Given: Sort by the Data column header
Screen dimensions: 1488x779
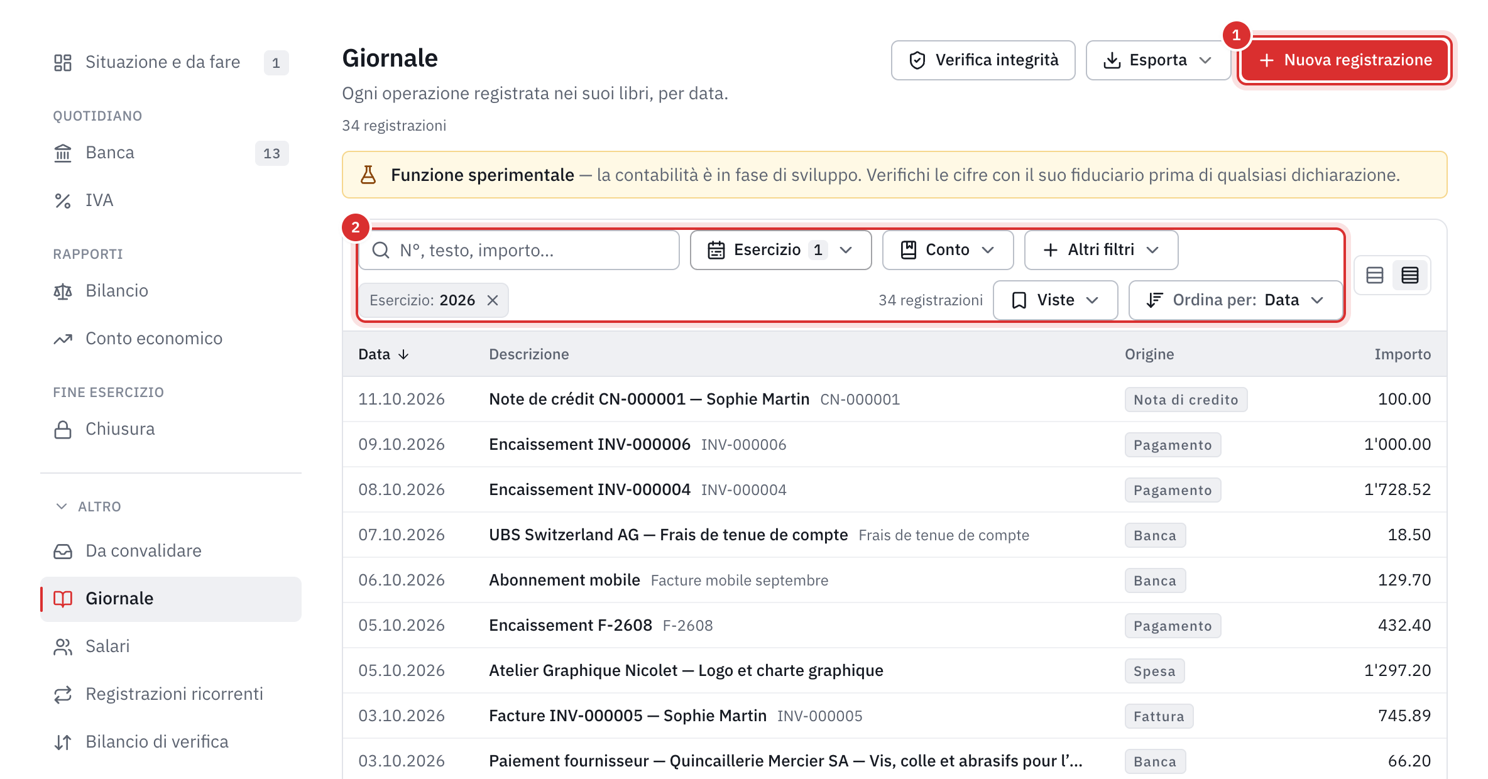Looking at the screenshot, I should pos(383,354).
